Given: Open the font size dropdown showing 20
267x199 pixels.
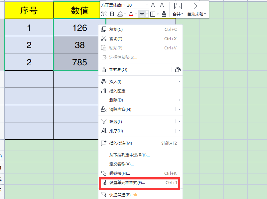Looking at the screenshot, I should pyautogui.click(x=147, y=5).
